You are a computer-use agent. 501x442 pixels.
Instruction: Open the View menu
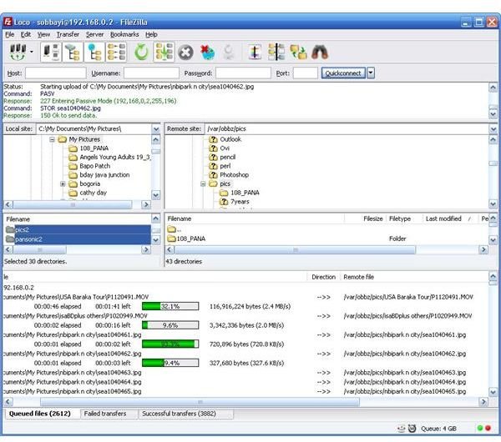click(43, 34)
